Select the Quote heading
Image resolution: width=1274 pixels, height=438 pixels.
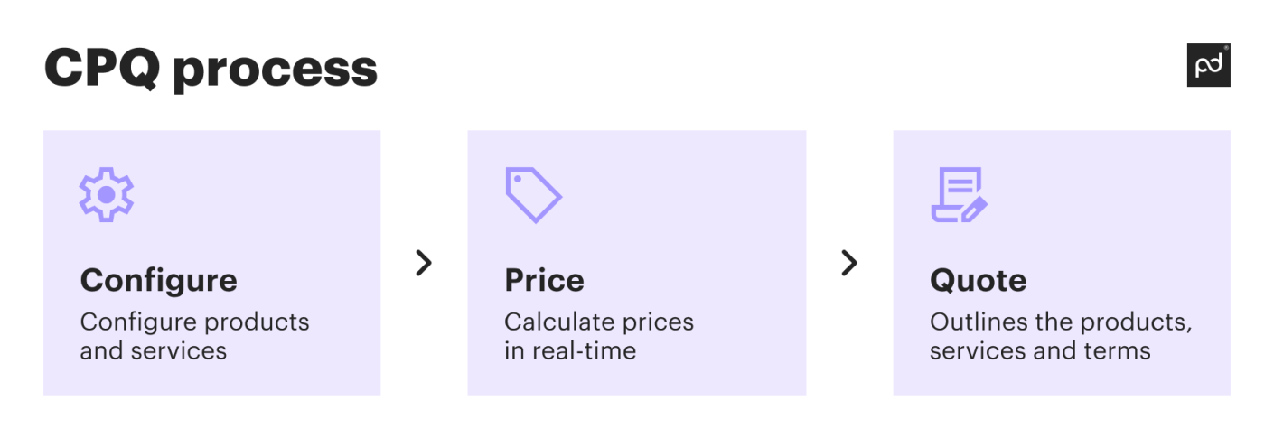(x=978, y=280)
